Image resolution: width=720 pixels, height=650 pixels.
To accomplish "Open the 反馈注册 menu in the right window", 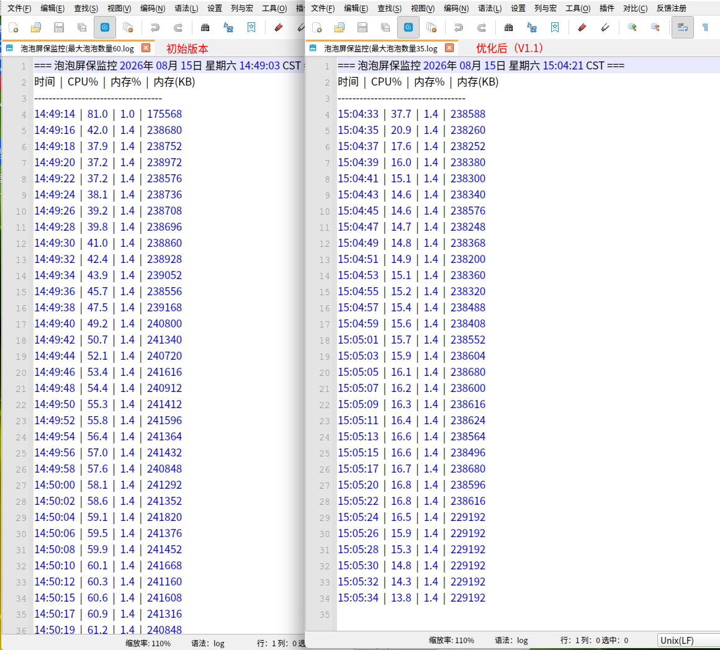I will (x=672, y=8).
